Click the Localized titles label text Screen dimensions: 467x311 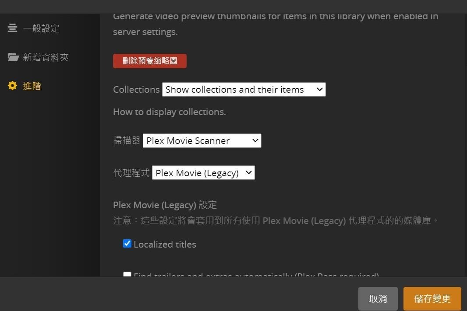165,245
